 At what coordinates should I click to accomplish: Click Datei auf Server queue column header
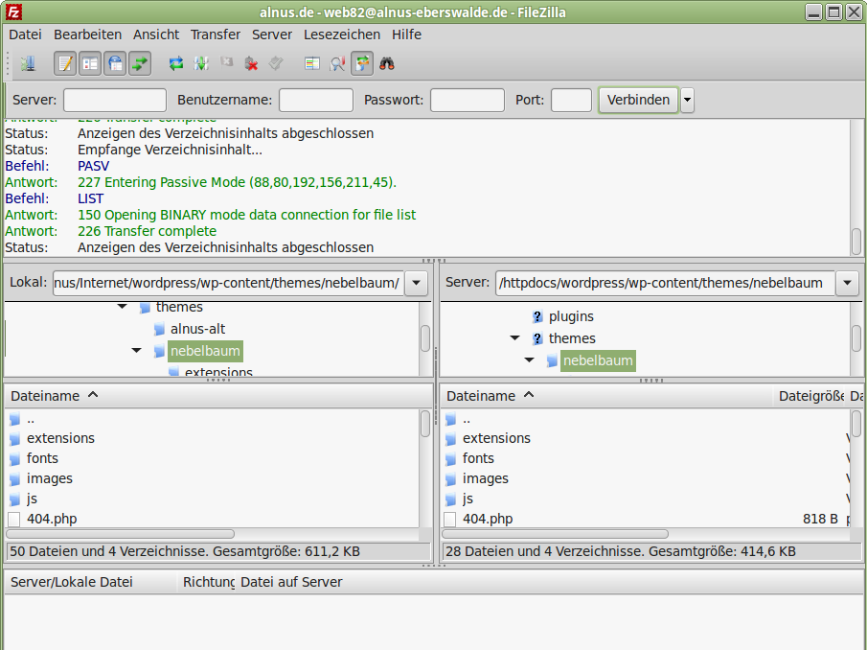[x=291, y=582]
